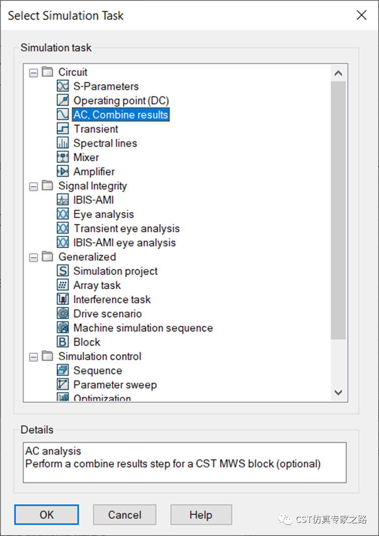Select the Interference task icon
379x536 pixels.
[x=63, y=299]
